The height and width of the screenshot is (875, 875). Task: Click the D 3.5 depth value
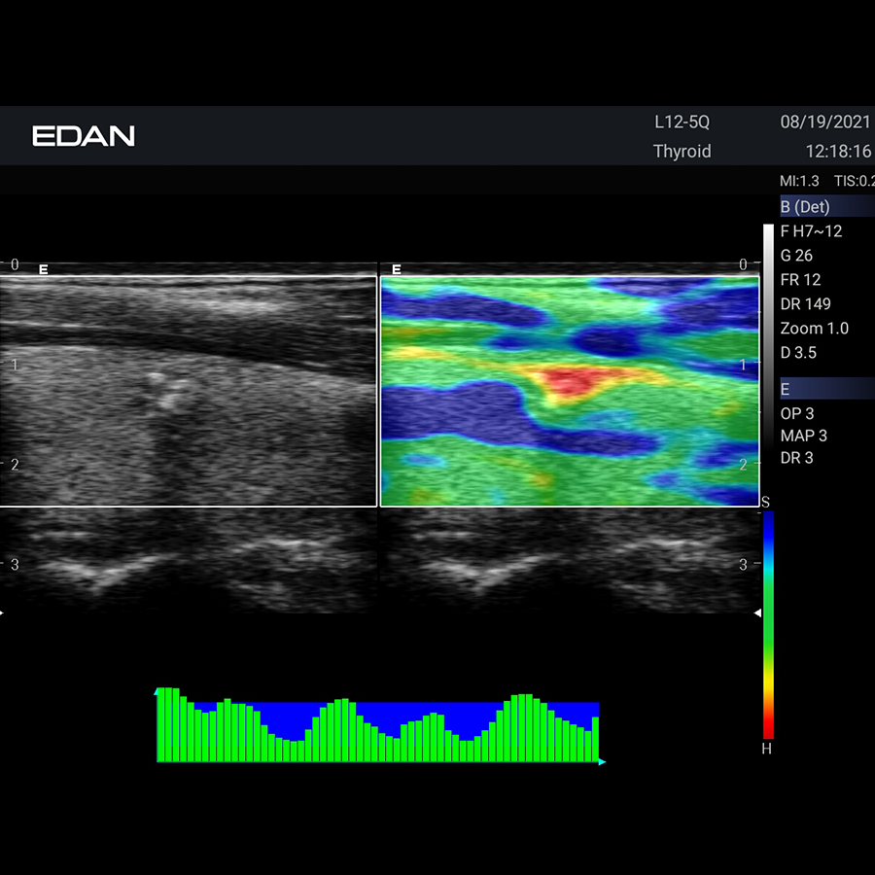click(798, 353)
